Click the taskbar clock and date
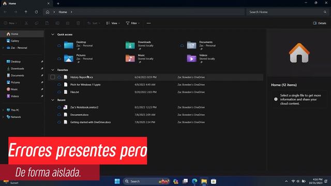The width and height of the screenshot is (331, 186). point(315,181)
